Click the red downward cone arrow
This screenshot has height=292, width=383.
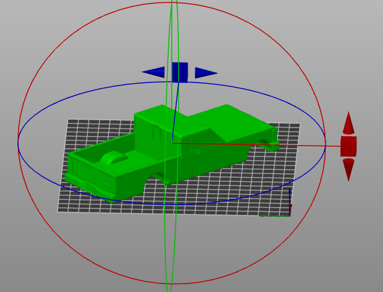click(349, 169)
